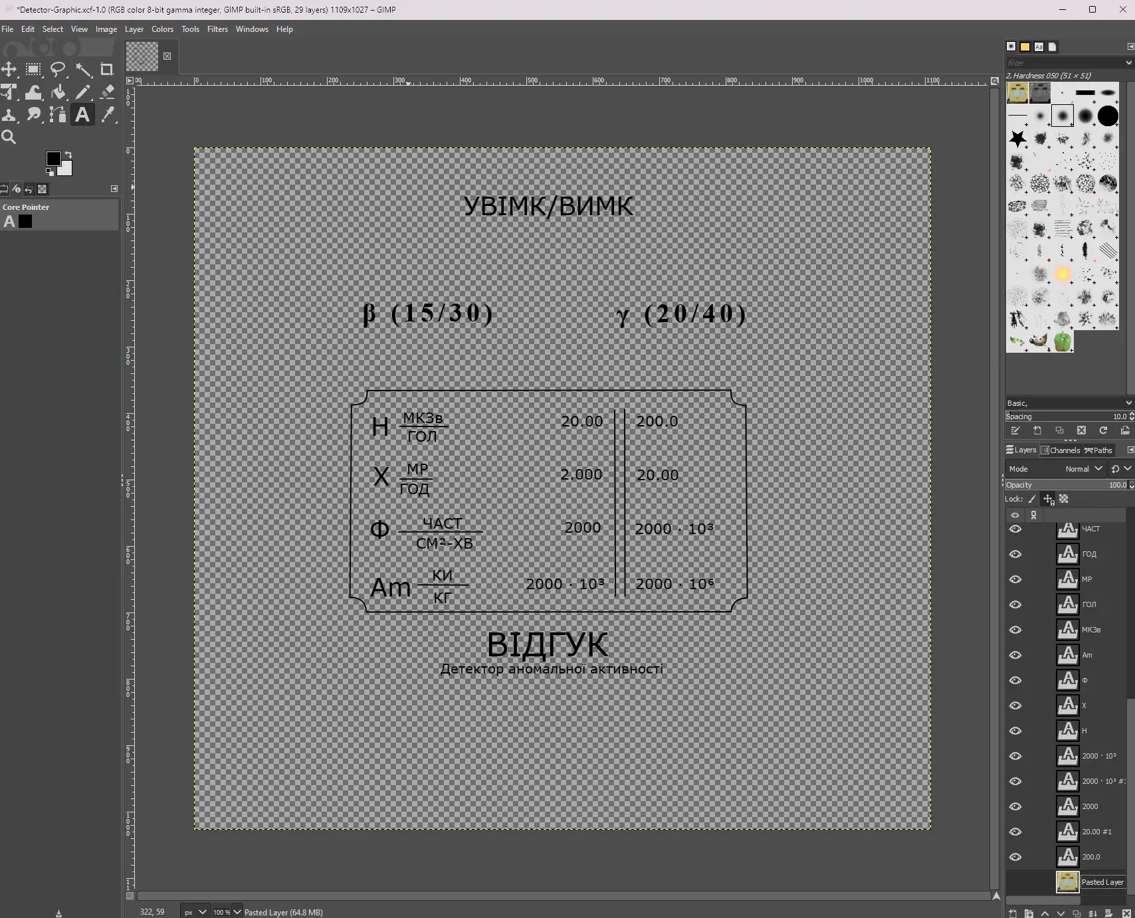Create a new layer group
The image size is (1135, 918).
(1029, 913)
